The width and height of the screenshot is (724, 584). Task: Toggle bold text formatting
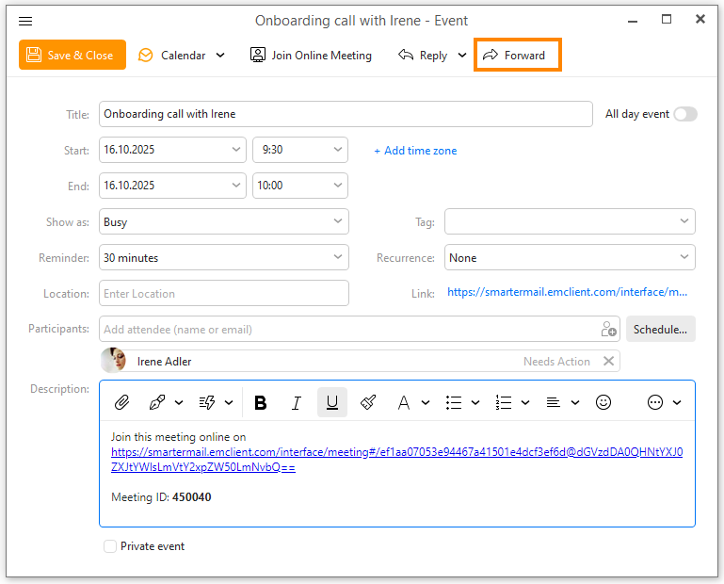click(261, 402)
